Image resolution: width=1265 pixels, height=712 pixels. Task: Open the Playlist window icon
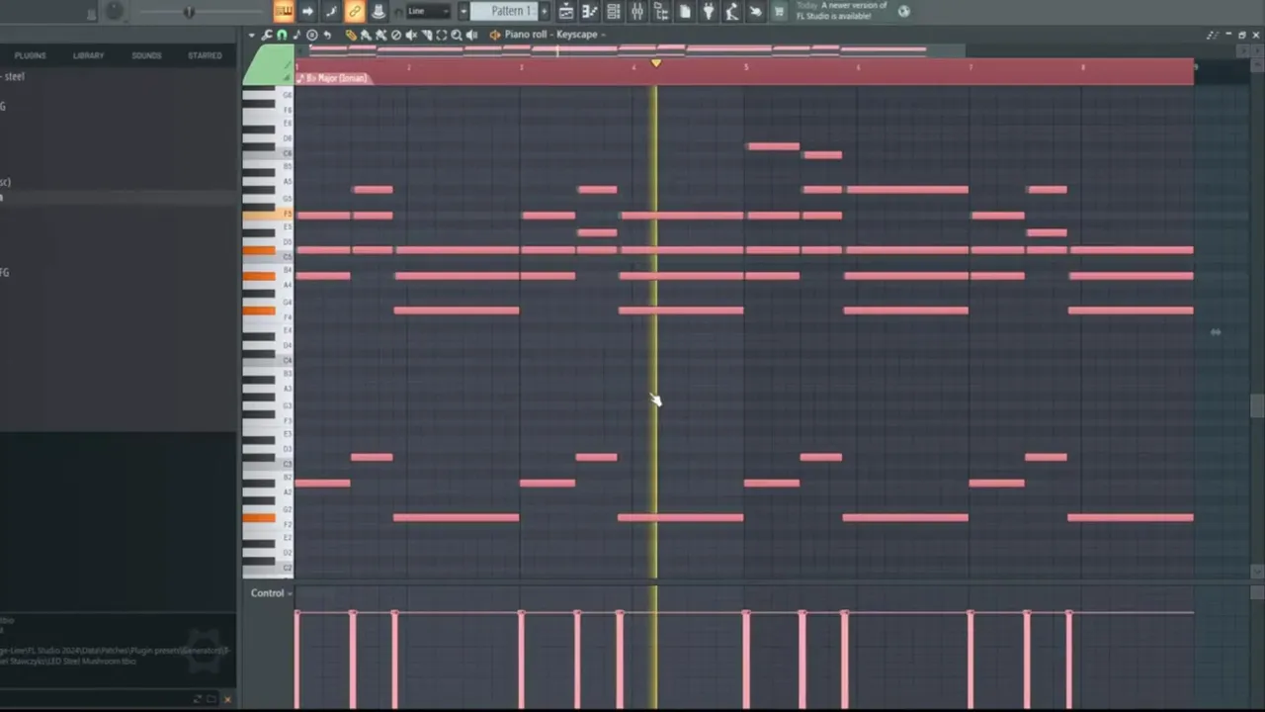566,11
